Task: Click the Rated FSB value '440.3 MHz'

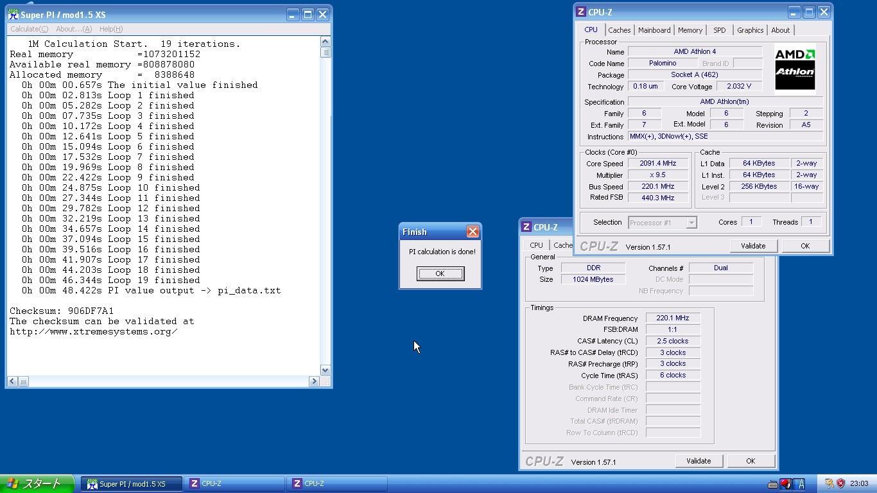Action: (658, 198)
